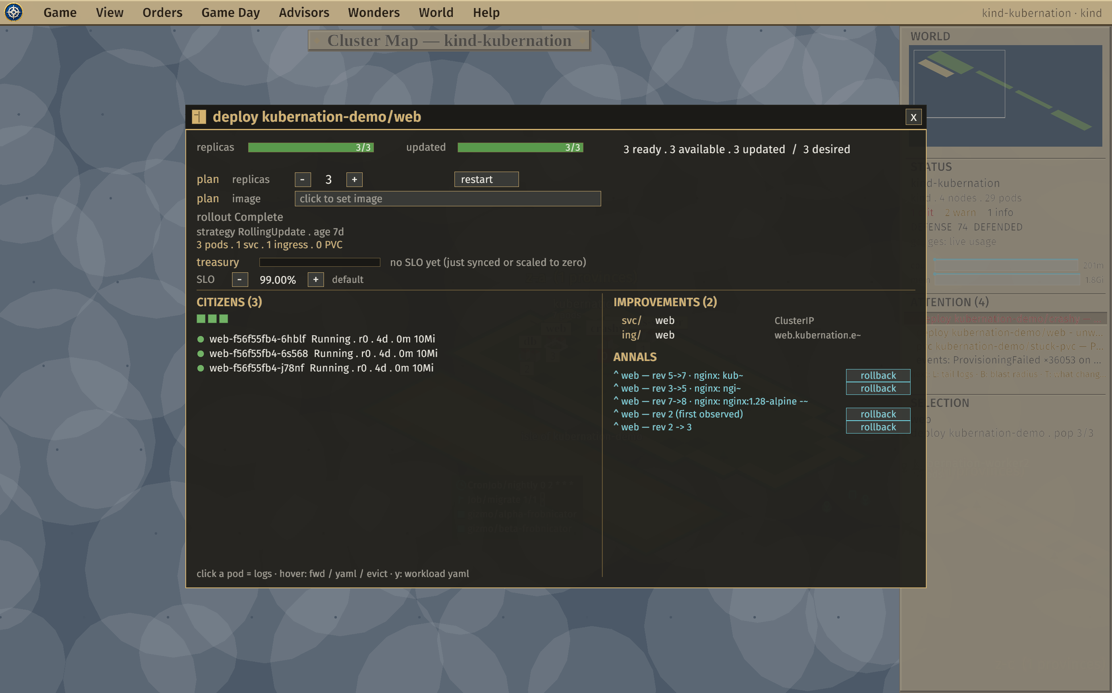The image size is (1112, 693).
Task: Click status dot of pod web-f56f55fb4-j78nf
Action: point(200,369)
